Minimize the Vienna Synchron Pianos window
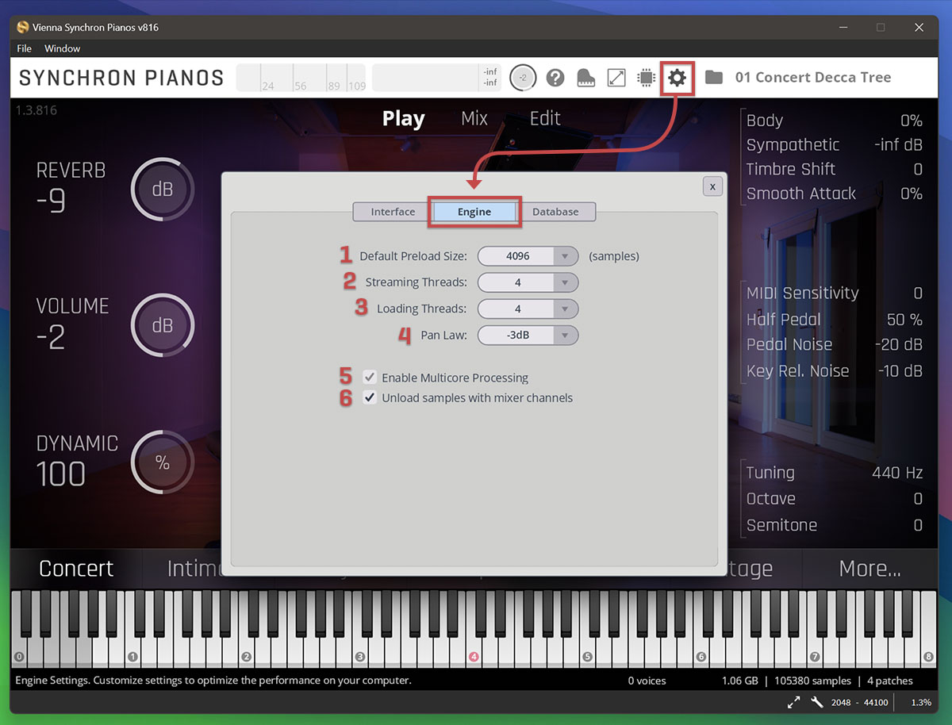The image size is (952, 725). (842, 27)
